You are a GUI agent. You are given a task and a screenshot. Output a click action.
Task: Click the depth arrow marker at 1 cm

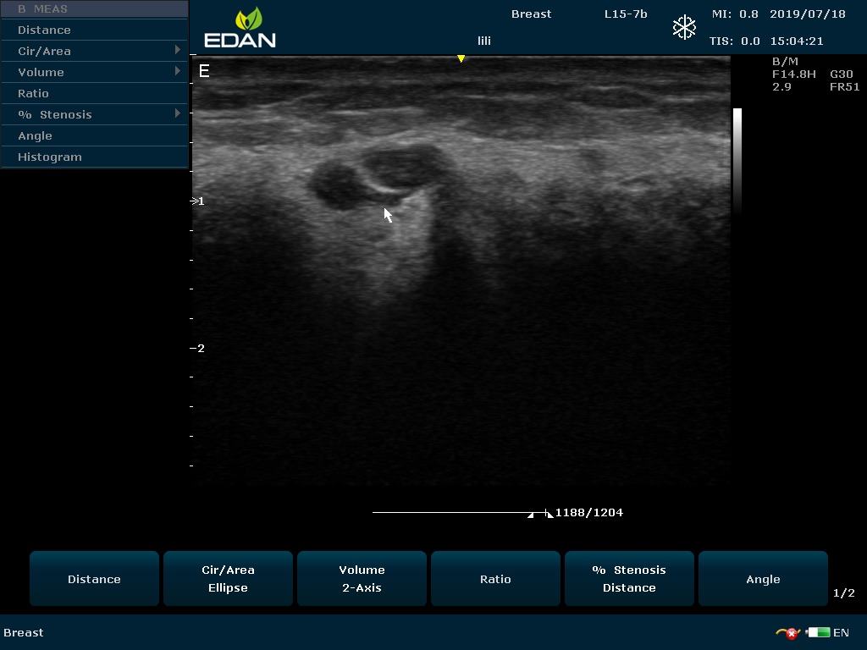click(x=195, y=201)
